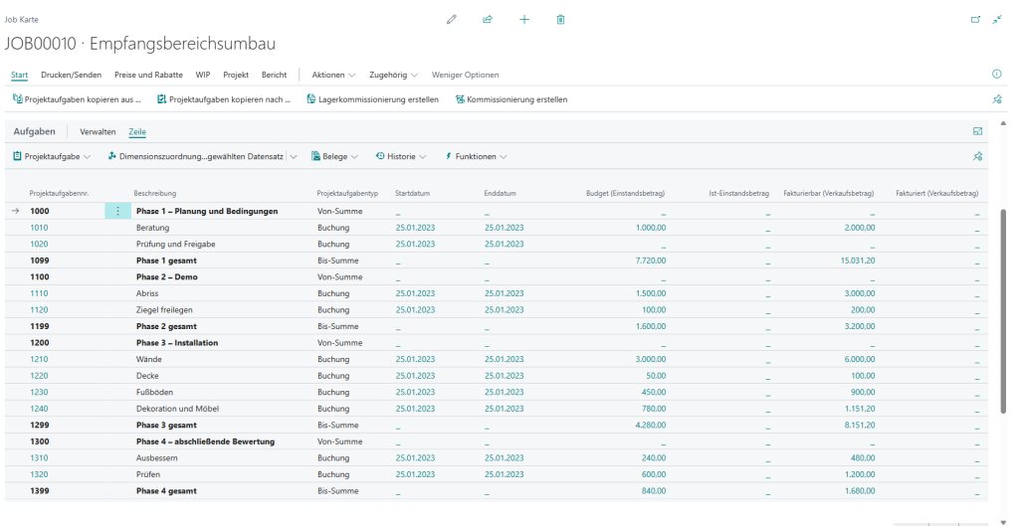Click description Ziegel freilegen
This screenshot has height=526, width=1019.
(164, 310)
